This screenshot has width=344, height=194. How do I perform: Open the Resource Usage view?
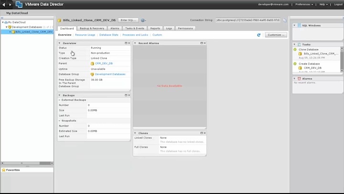(x=85, y=35)
